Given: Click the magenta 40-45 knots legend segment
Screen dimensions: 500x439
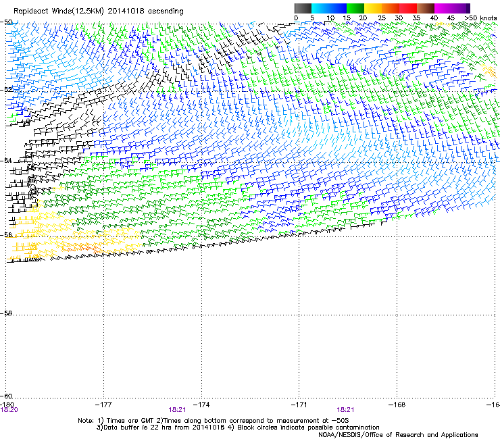Looking at the screenshot, I should (x=443, y=8).
